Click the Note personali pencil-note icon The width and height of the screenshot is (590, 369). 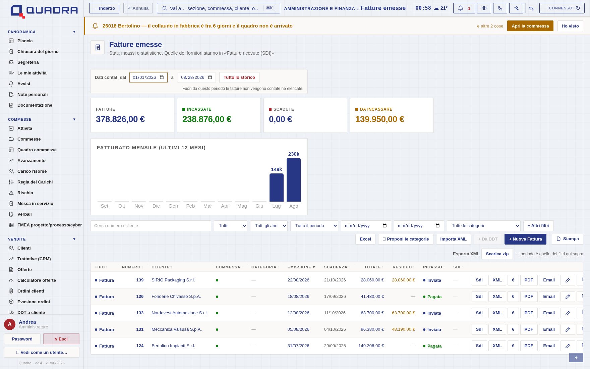[x=11, y=95]
